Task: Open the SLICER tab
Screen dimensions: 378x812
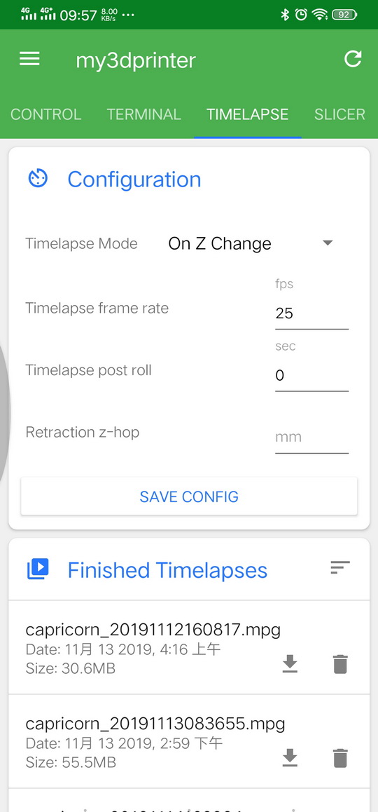Action: [x=339, y=114]
